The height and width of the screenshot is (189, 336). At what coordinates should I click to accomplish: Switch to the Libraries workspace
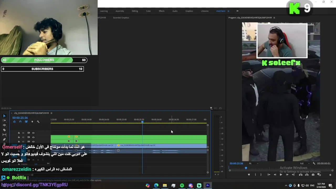205,11
